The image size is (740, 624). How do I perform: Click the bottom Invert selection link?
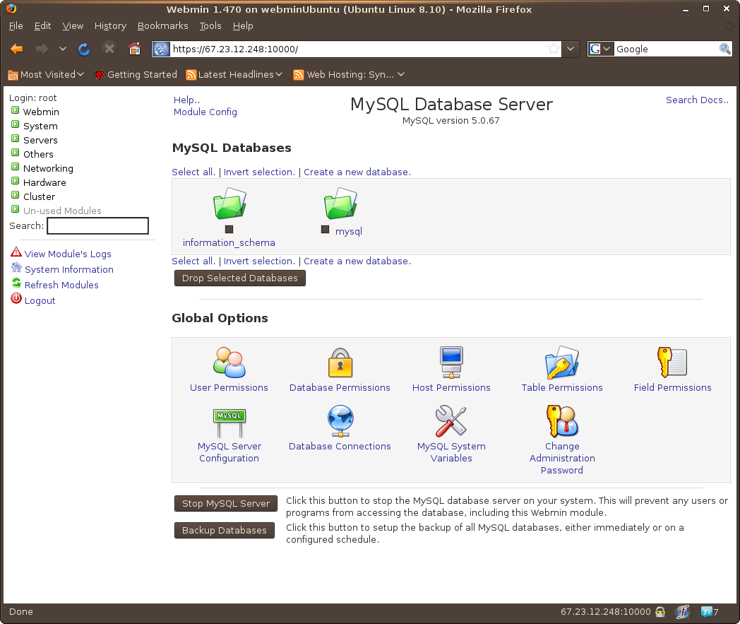coord(259,261)
